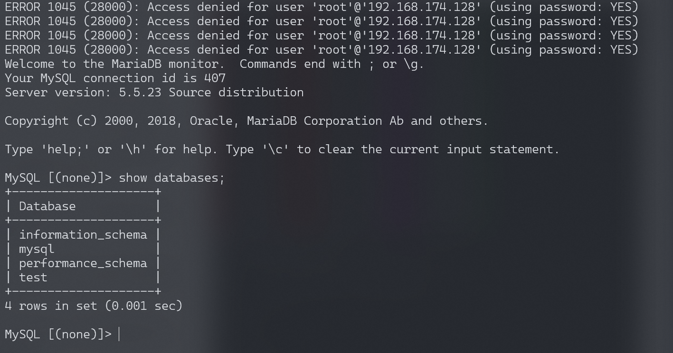Click the empty MySQL prompt cursor at bottom
Screen dimensions: 673x353
pyautogui.click(x=119, y=334)
